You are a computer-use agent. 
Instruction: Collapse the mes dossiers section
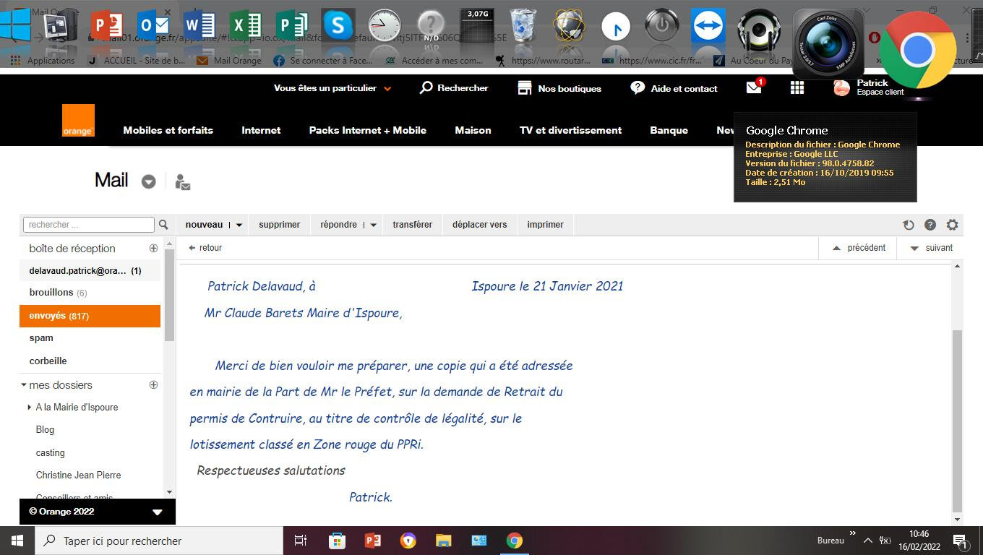(x=24, y=385)
